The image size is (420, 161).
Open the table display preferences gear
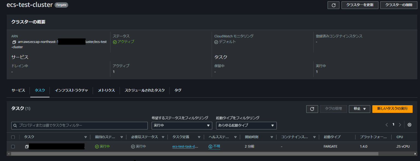409,125
